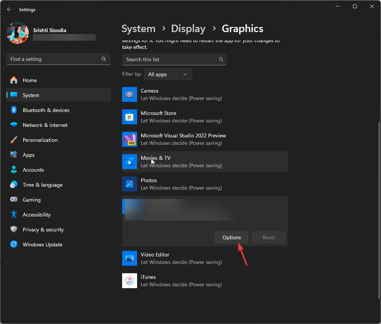Open the 'All apps' filter dropdown
381x324 pixels.
coord(168,74)
